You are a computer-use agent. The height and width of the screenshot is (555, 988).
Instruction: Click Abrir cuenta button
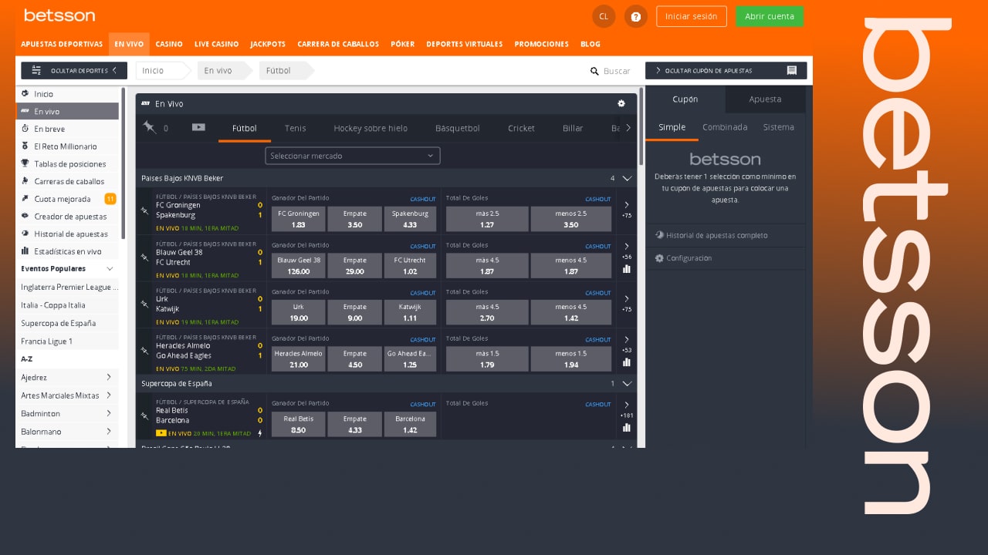coord(770,16)
